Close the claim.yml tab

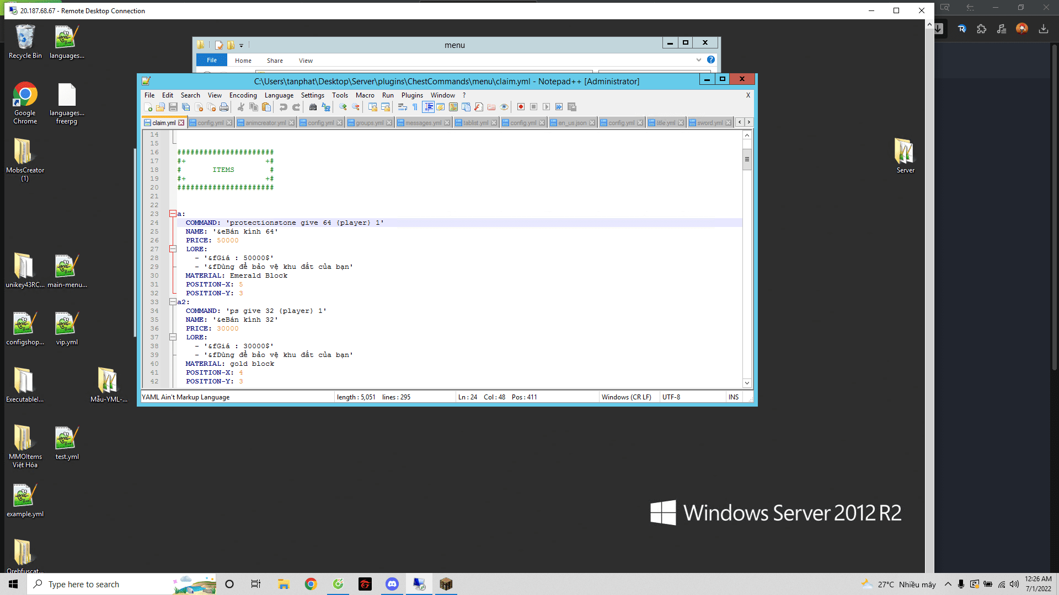pyautogui.click(x=181, y=123)
